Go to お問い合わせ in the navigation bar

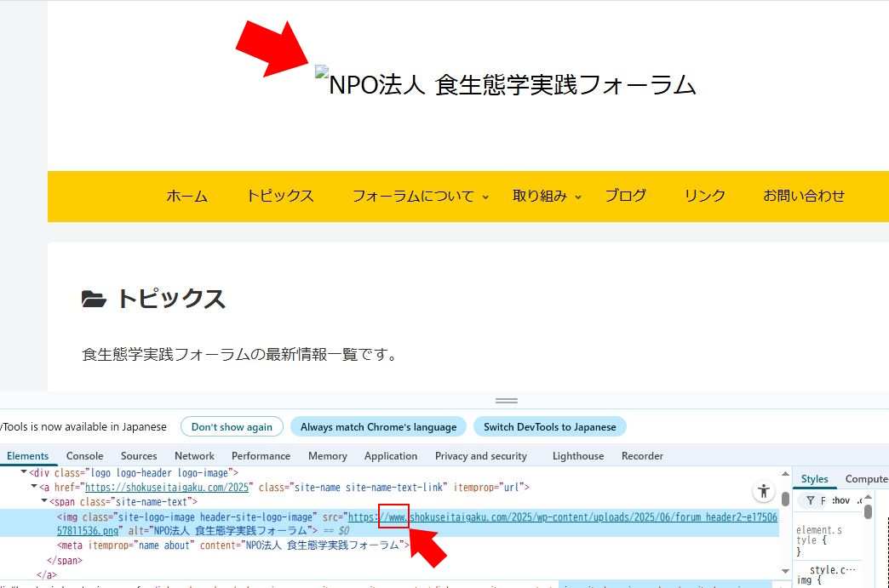[x=803, y=196]
